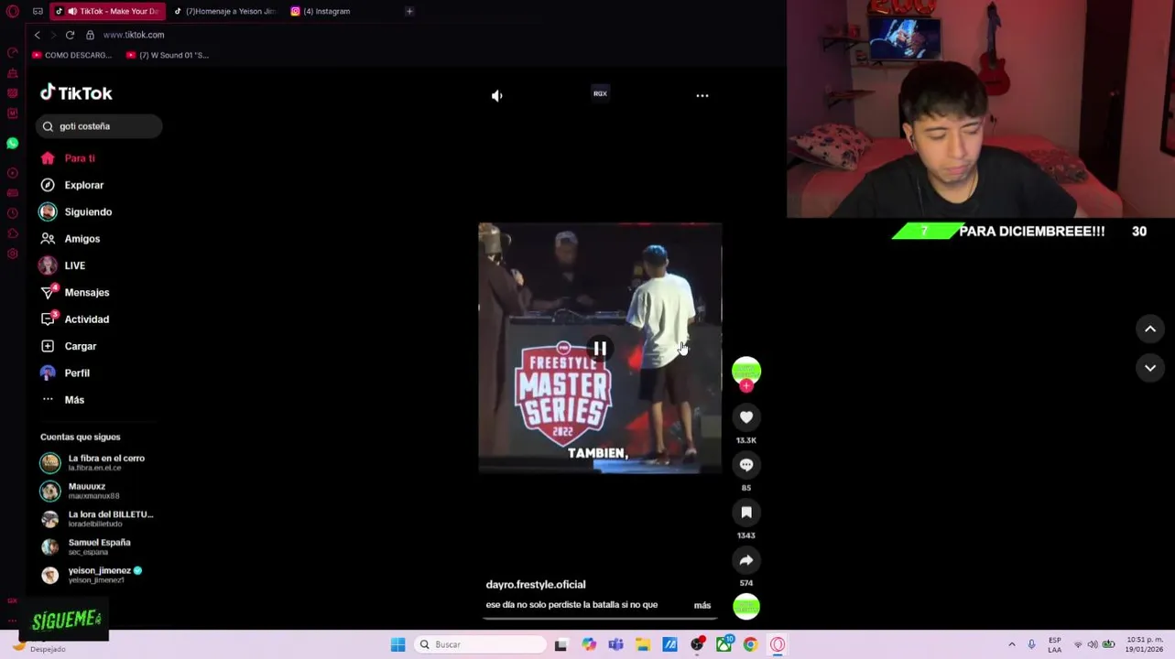The image size is (1175, 659).
Task: Open a new browser tab
Action: 409,11
